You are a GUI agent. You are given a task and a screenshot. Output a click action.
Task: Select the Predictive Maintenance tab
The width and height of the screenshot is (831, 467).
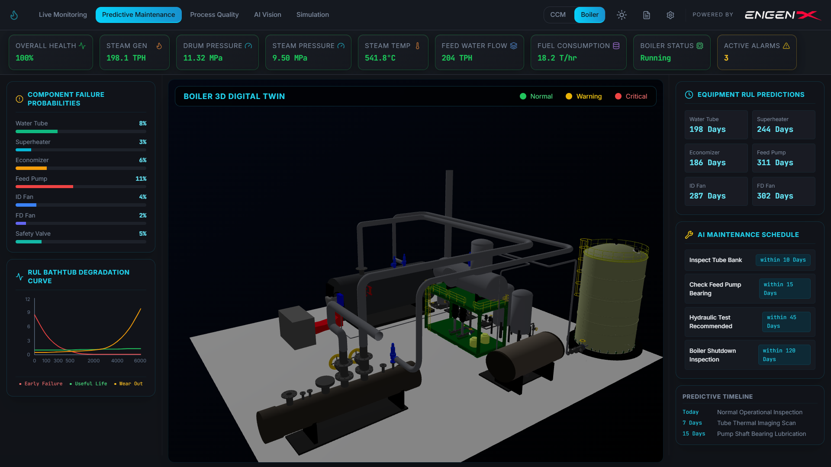138,15
